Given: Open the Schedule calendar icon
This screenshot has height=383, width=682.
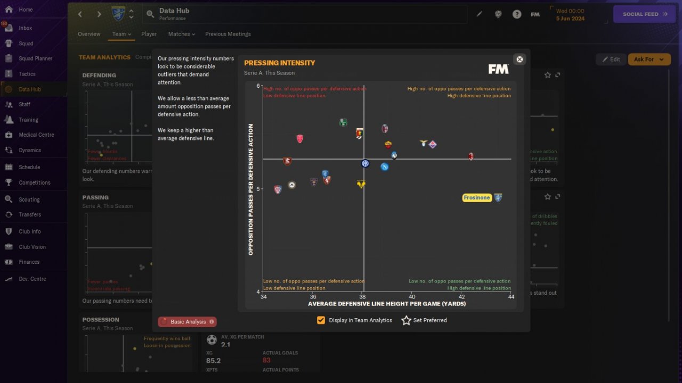Looking at the screenshot, I should click(9, 167).
